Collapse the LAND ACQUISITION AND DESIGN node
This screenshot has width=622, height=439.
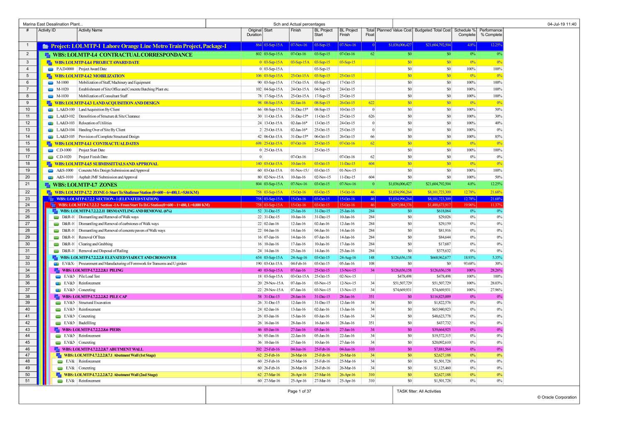(49, 103)
